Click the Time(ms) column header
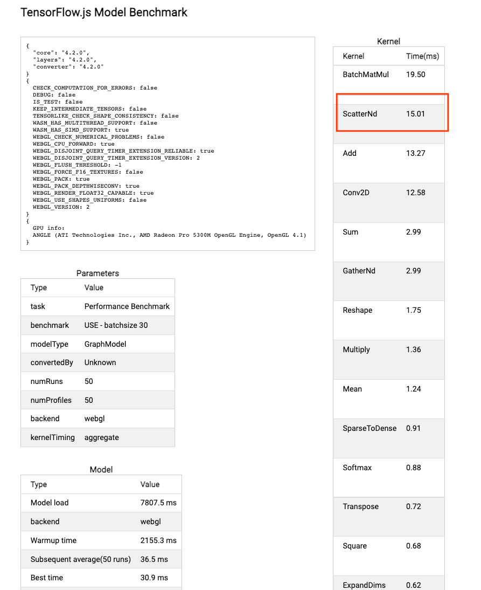The image size is (481, 590). 422,57
